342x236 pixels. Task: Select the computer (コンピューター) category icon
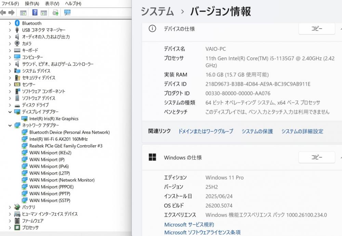point(17,57)
